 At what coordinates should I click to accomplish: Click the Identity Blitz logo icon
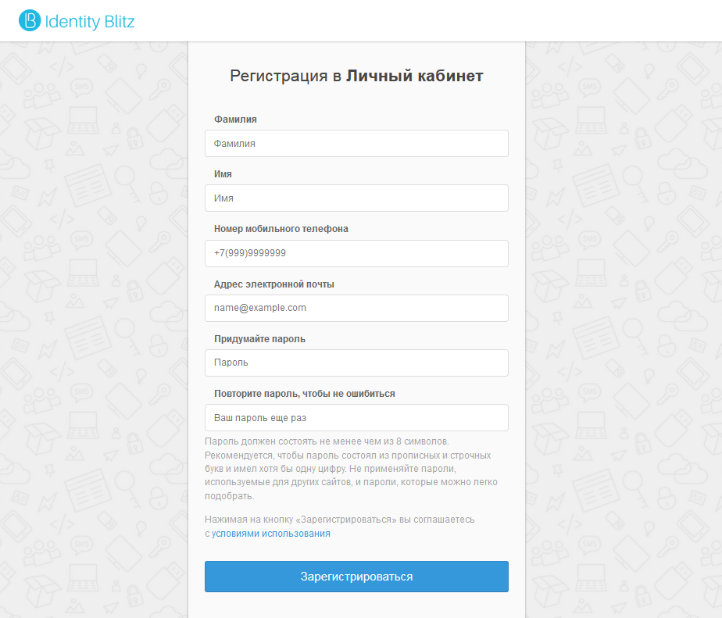29,21
